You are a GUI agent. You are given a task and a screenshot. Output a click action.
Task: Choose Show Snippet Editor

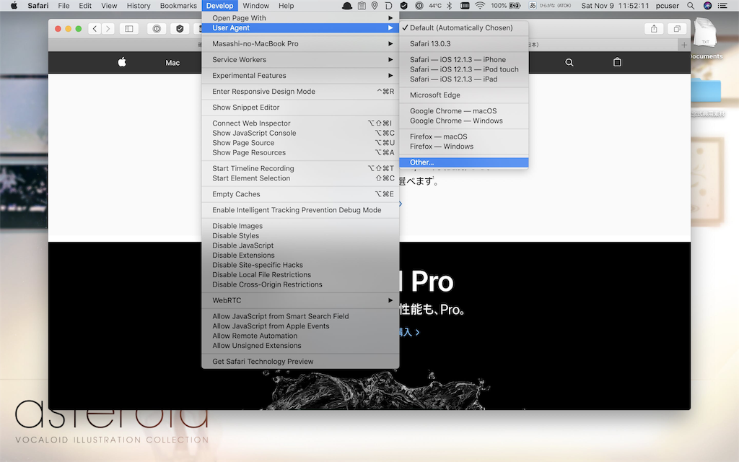[x=300, y=108]
